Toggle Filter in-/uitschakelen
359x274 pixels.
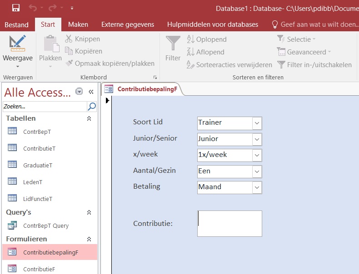(314, 65)
